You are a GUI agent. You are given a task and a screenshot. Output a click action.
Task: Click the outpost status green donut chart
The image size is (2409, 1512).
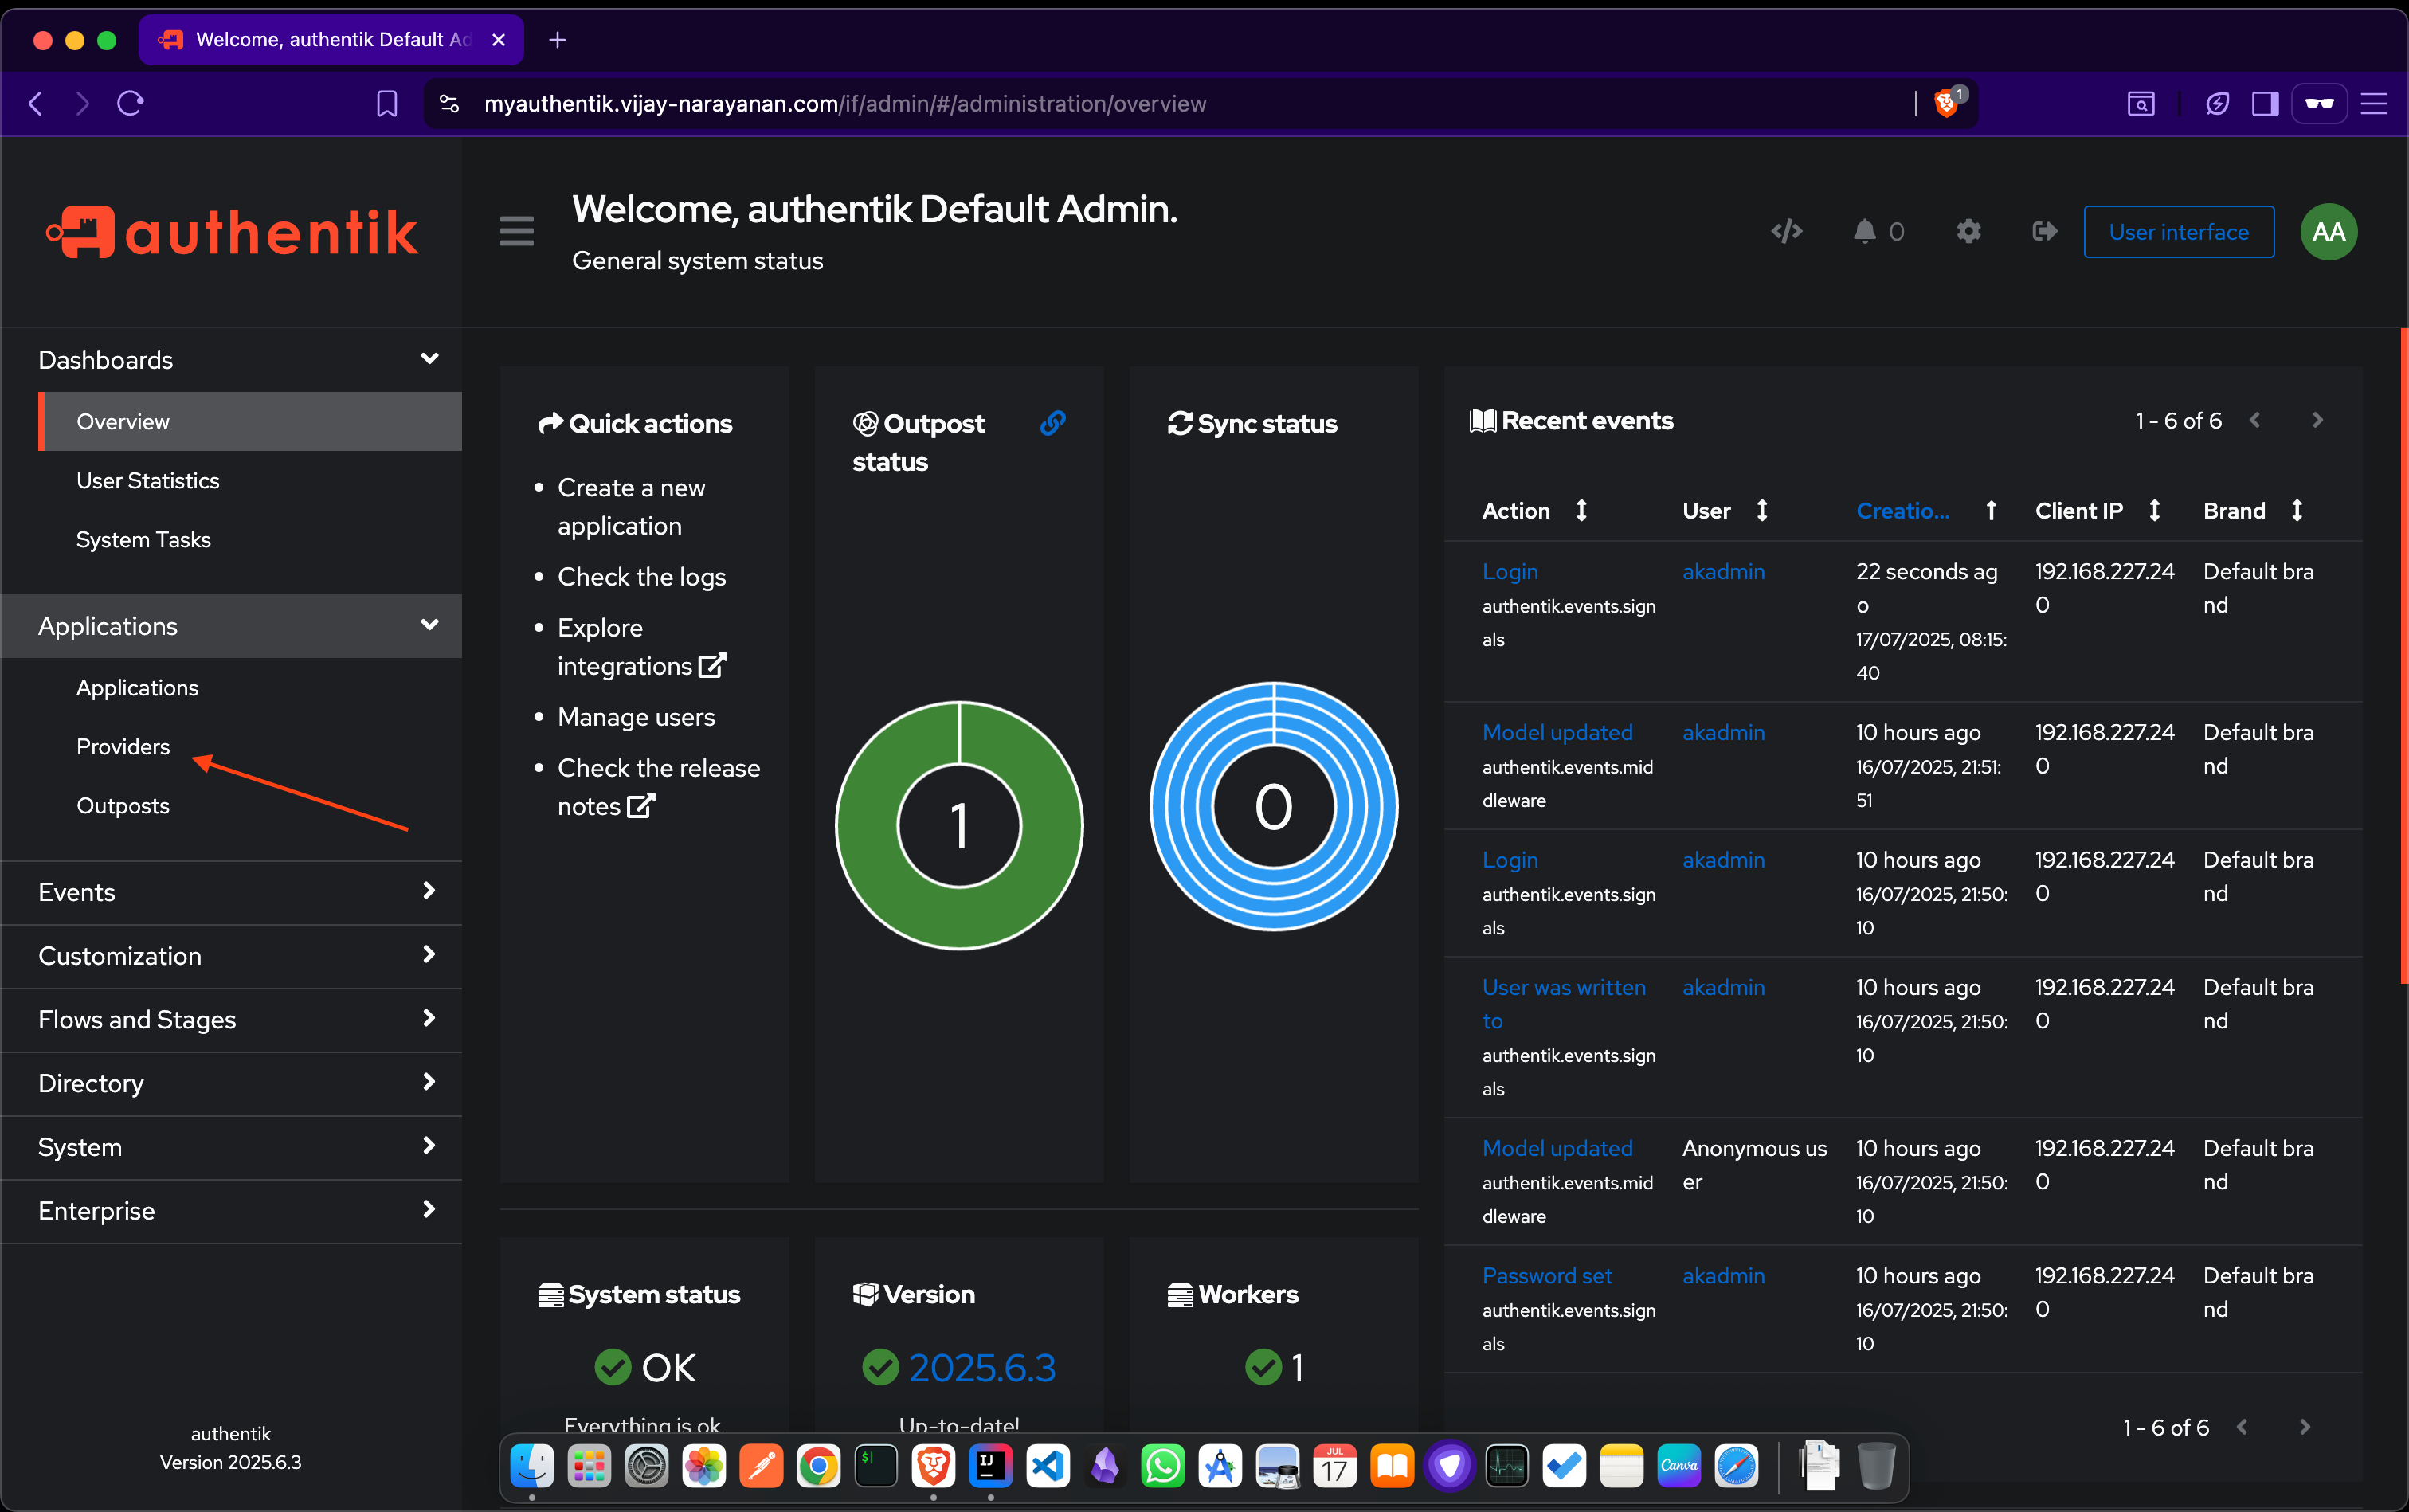click(x=958, y=825)
